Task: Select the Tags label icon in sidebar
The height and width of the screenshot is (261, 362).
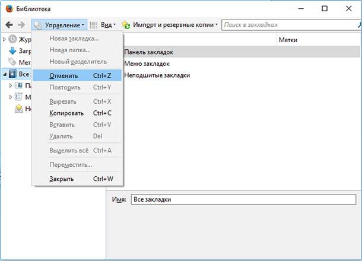Action: (x=12, y=62)
